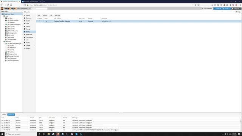Click the HA heart icon
Screen dimensions: 242x136
click(x=25, y=40)
